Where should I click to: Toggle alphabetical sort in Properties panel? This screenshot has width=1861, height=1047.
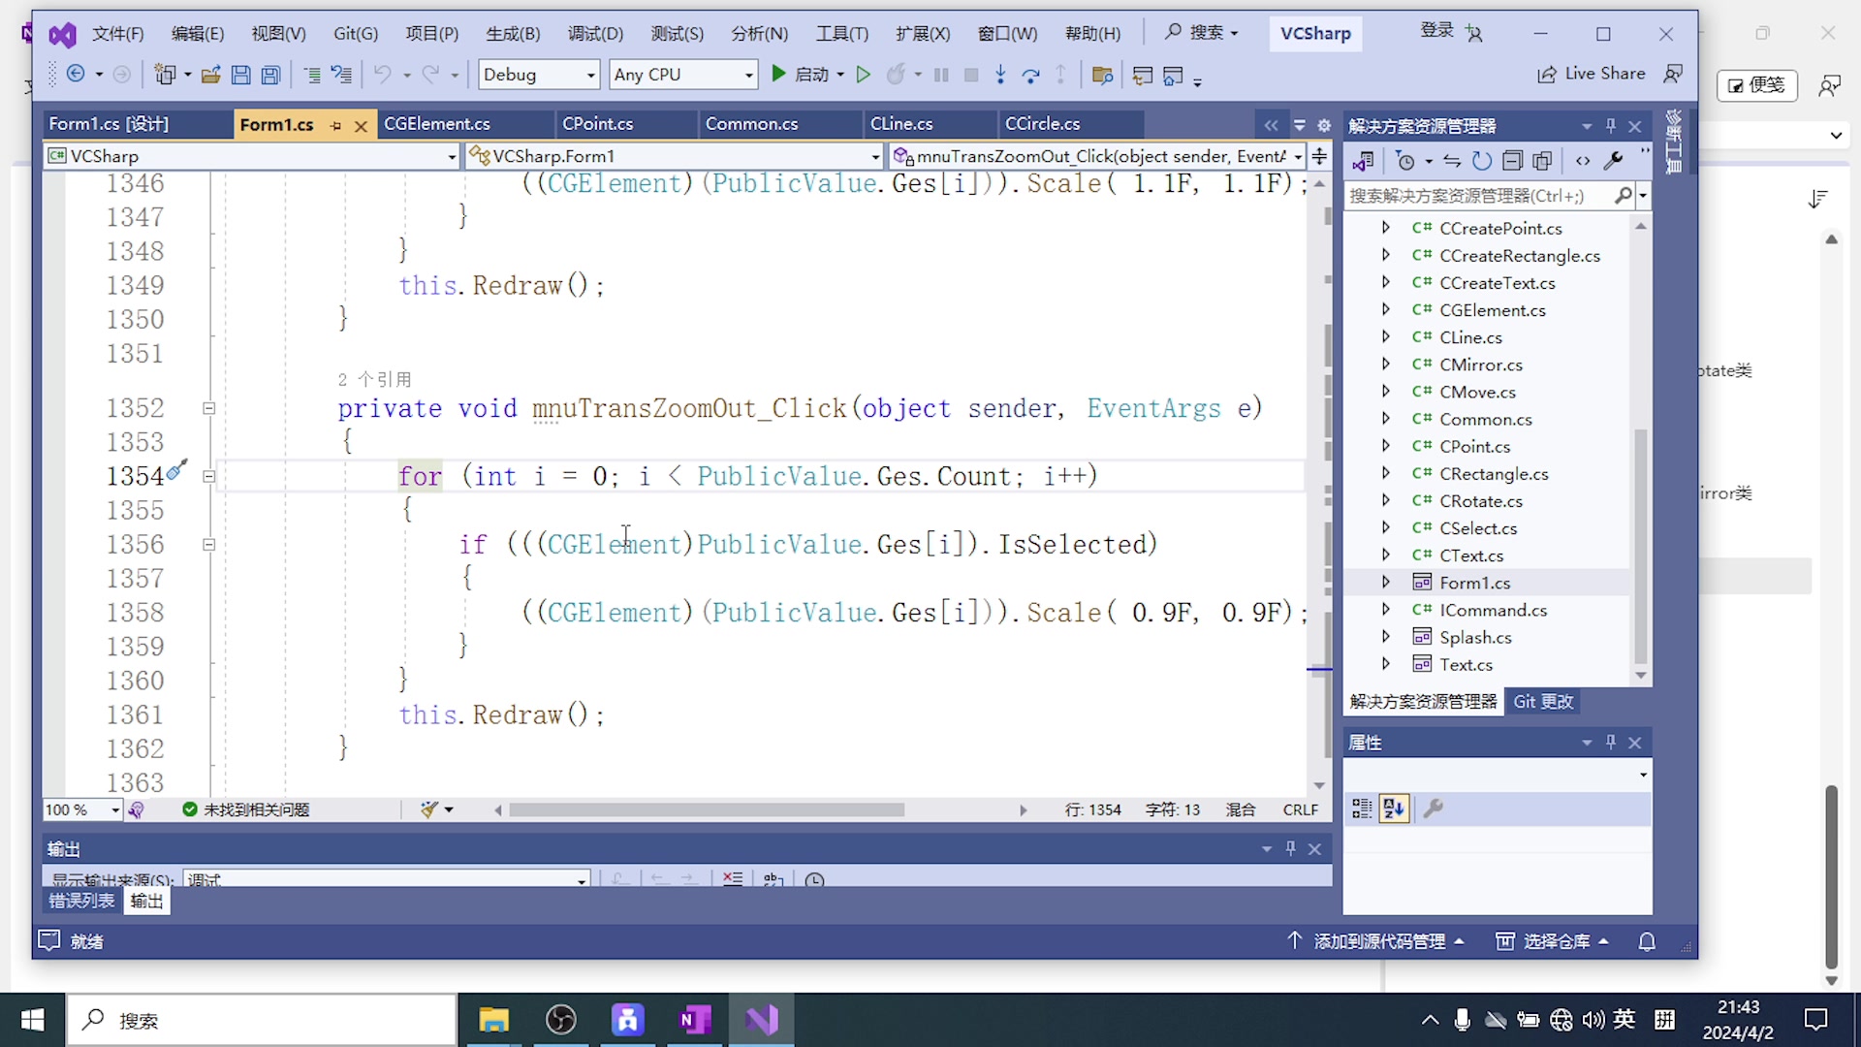[1394, 809]
